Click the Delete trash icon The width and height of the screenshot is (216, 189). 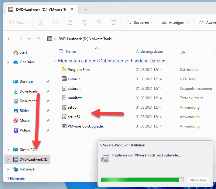pyautogui.click(x=114, y=22)
